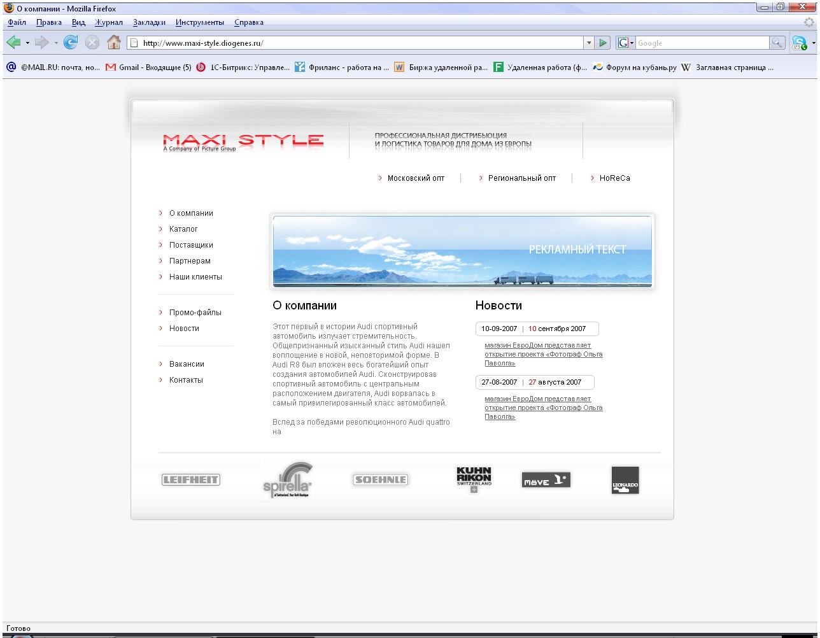Open the Skype toolbar icon
This screenshot has height=638, width=820.
tap(799, 43)
